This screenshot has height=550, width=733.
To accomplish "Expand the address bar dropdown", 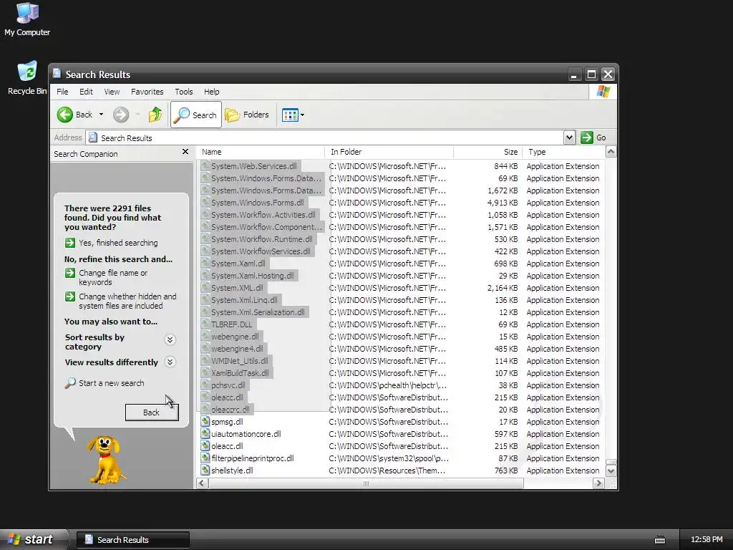I will 569,137.
